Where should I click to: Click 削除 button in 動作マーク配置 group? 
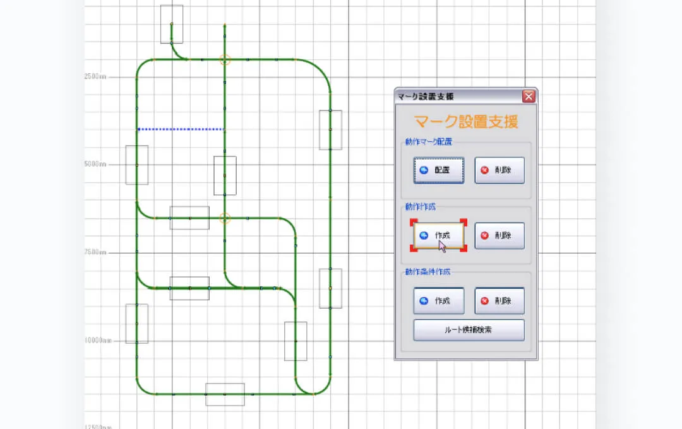tap(500, 170)
